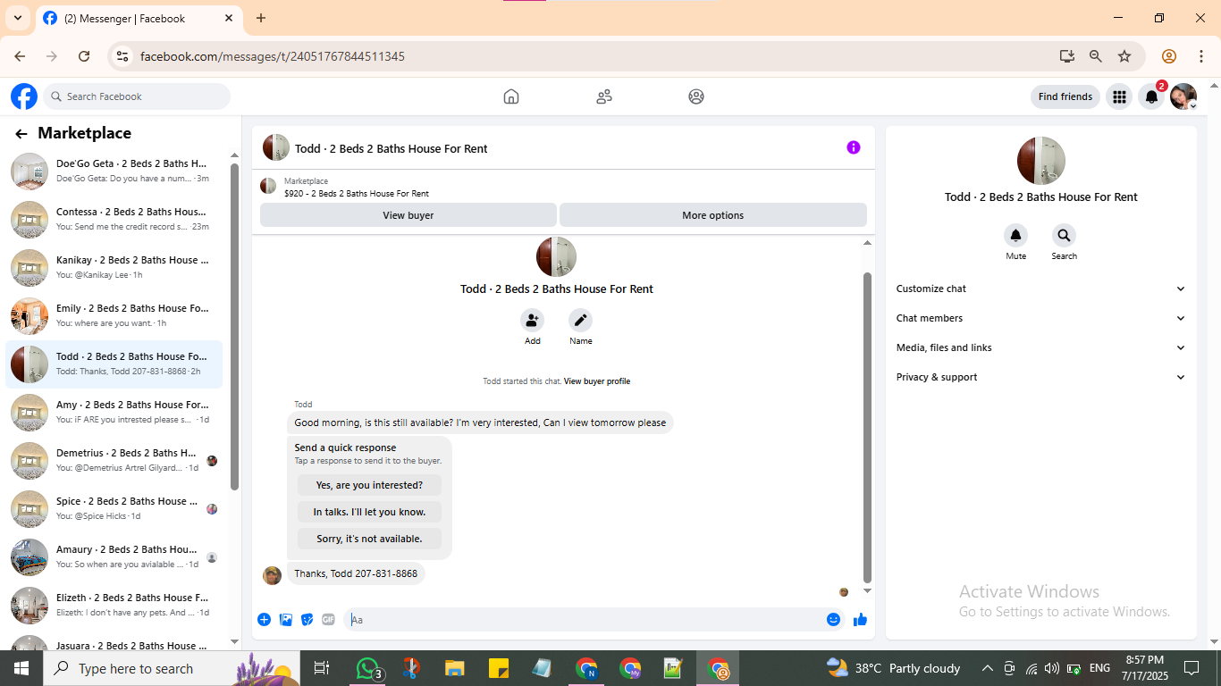Screen dimensions: 1221x686
Task: Open Spice conversation
Action: click(x=114, y=508)
